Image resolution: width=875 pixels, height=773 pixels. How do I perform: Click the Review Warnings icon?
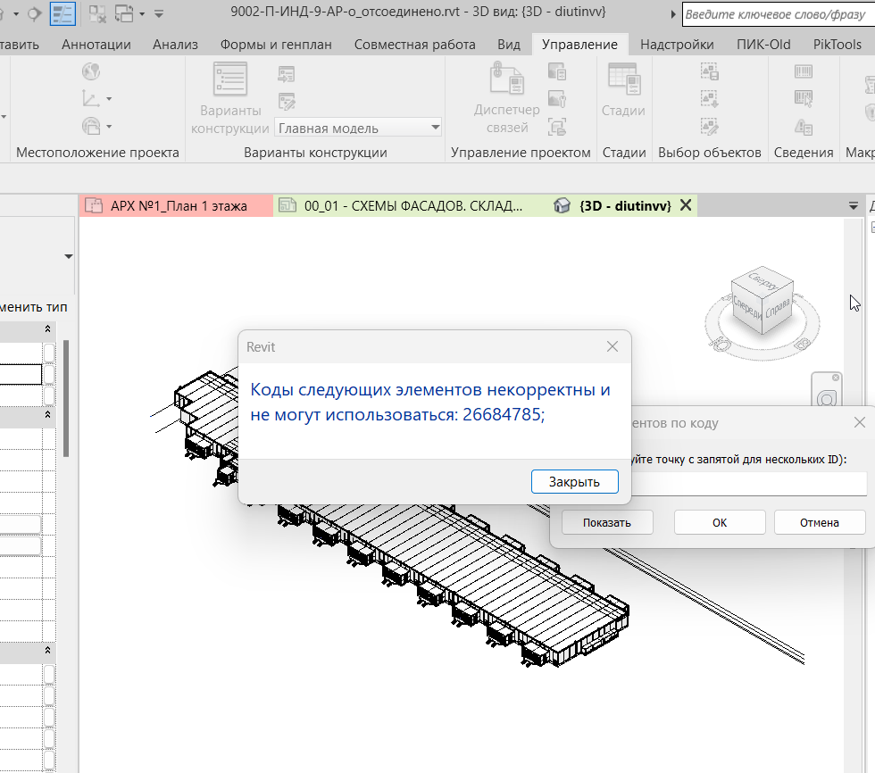pyautogui.click(x=803, y=127)
